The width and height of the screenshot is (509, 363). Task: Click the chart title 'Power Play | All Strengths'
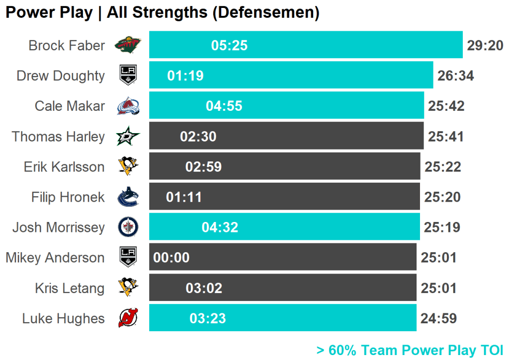pos(162,12)
